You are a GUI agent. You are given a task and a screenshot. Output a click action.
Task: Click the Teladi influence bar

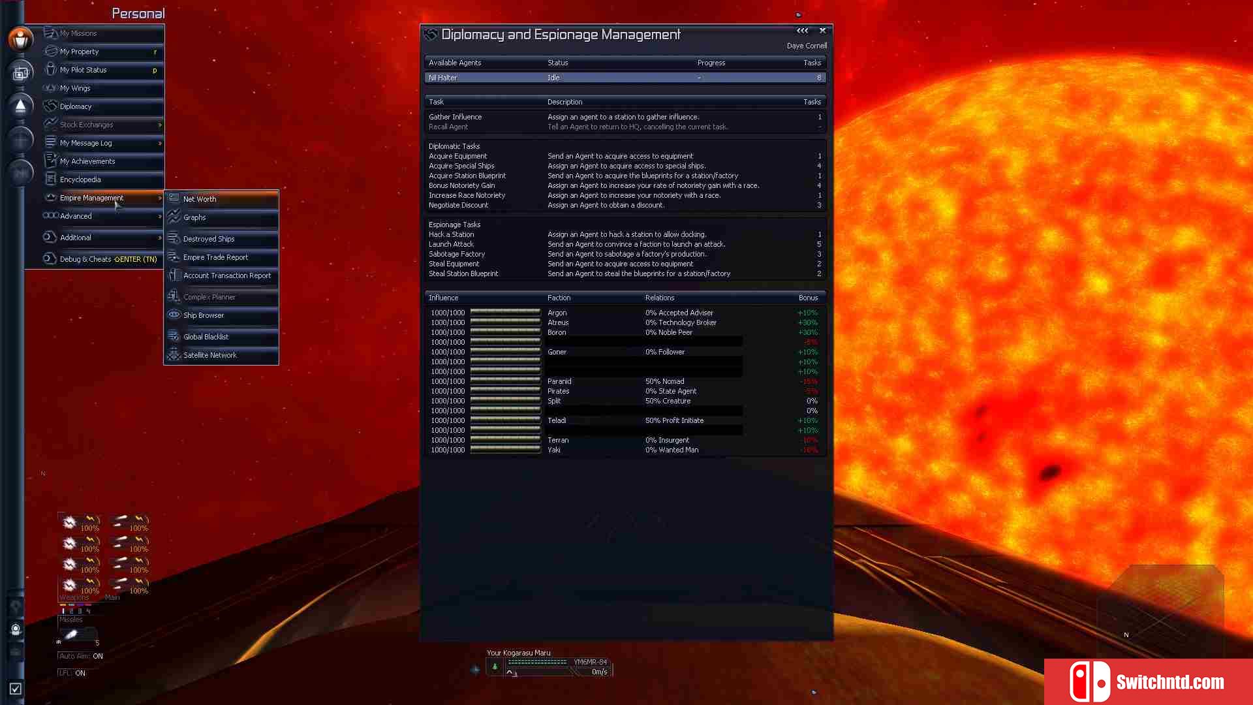pyautogui.click(x=505, y=420)
